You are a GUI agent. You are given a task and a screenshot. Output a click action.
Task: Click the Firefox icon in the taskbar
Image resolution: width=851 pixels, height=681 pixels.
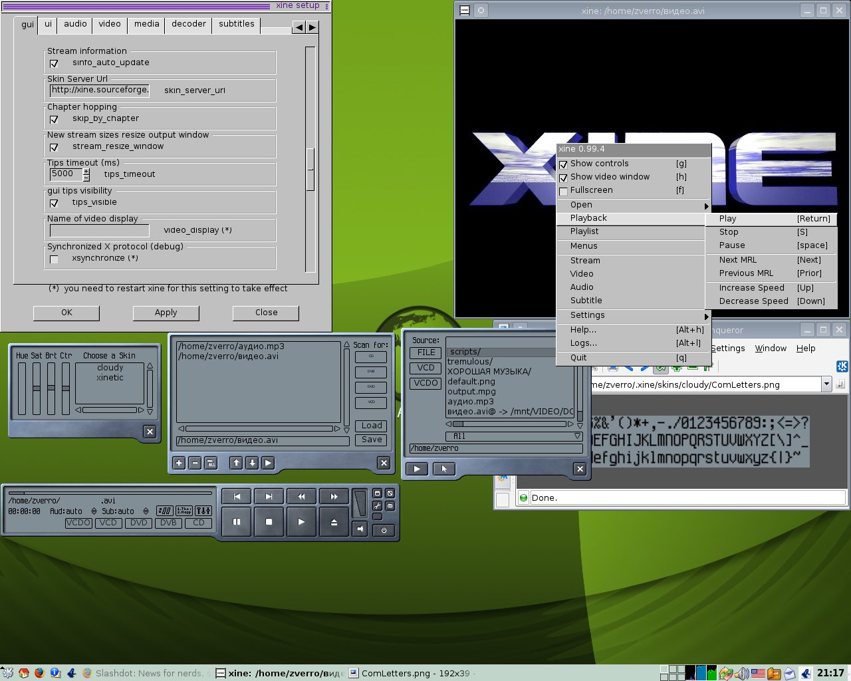pyautogui.click(x=39, y=673)
